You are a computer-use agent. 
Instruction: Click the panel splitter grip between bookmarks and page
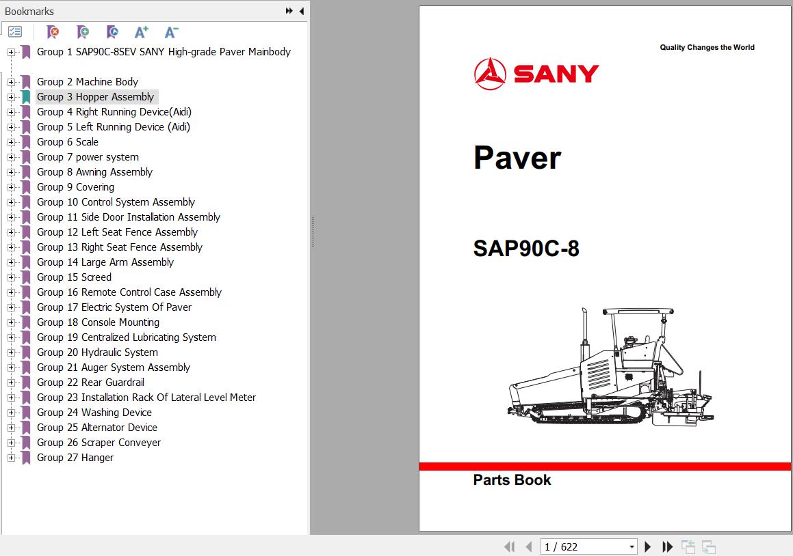click(313, 232)
